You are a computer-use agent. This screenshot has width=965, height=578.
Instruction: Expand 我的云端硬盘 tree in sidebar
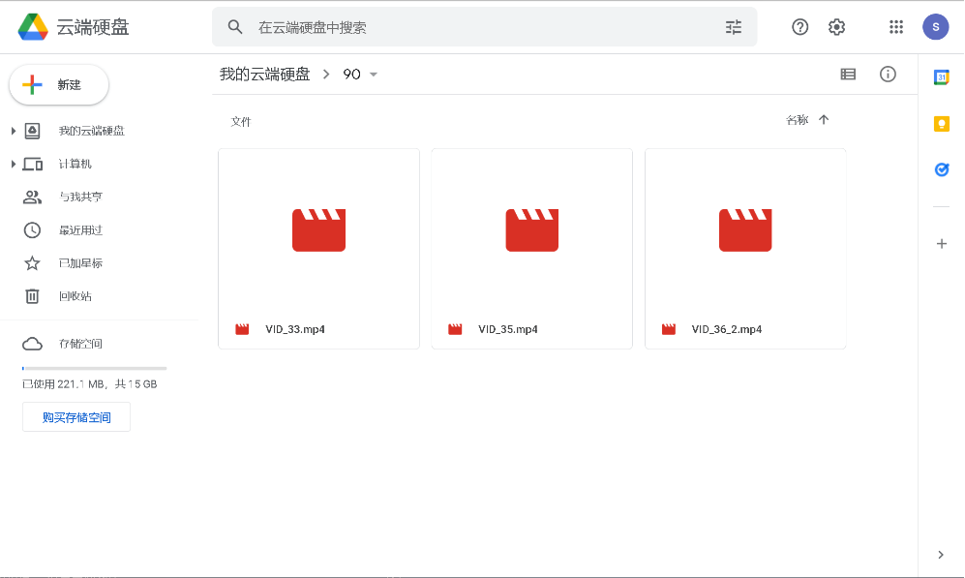coord(14,131)
